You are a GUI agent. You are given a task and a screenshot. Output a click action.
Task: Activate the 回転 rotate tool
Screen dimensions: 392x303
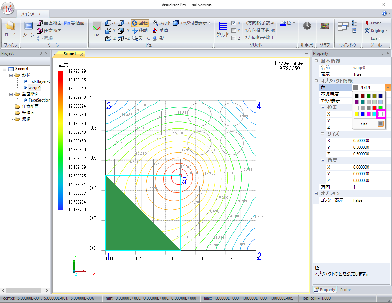(x=140, y=23)
